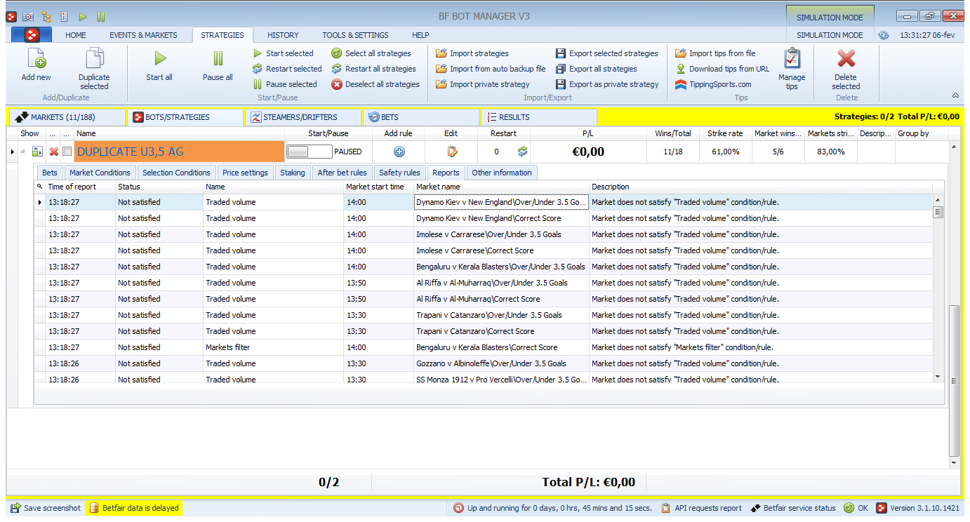Screen dimensions: 970x522
Task: Click Restart all strategies
Action: (x=373, y=69)
